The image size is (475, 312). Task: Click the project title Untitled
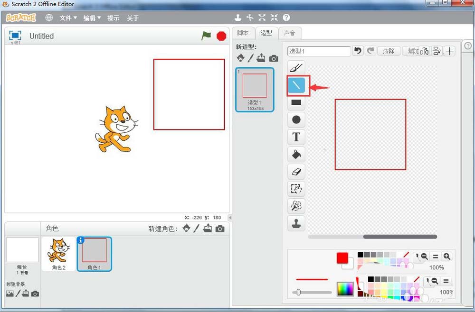[41, 36]
